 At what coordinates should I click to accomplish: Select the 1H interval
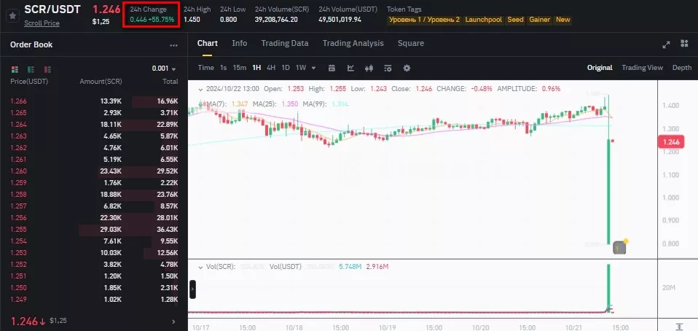point(256,68)
